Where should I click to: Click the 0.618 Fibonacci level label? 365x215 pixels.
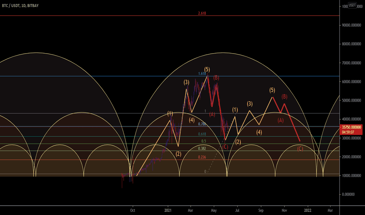tap(202, 134)
